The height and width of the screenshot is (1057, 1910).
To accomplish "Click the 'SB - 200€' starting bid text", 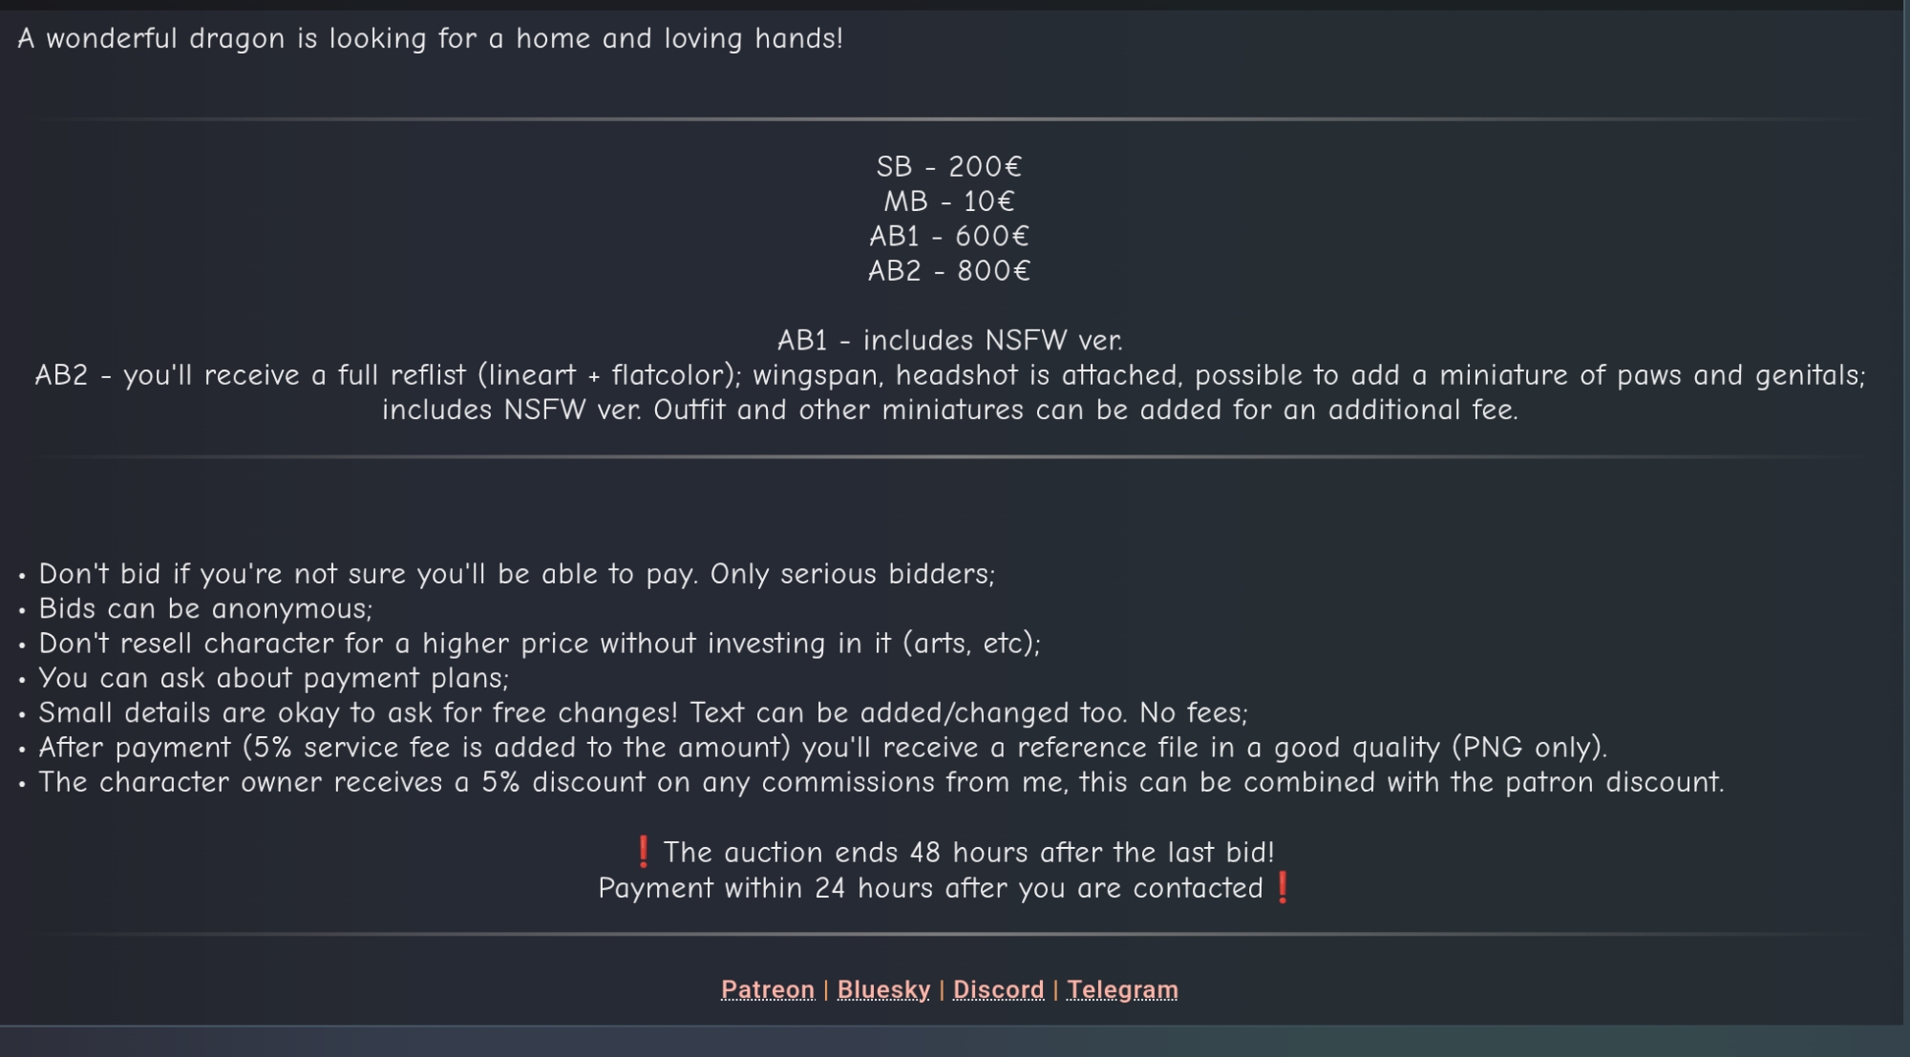I will coord(948,166).
